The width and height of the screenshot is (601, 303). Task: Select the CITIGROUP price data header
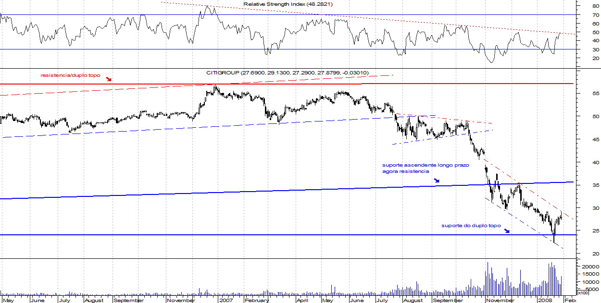pyautogui.click(x=287, y=73)
